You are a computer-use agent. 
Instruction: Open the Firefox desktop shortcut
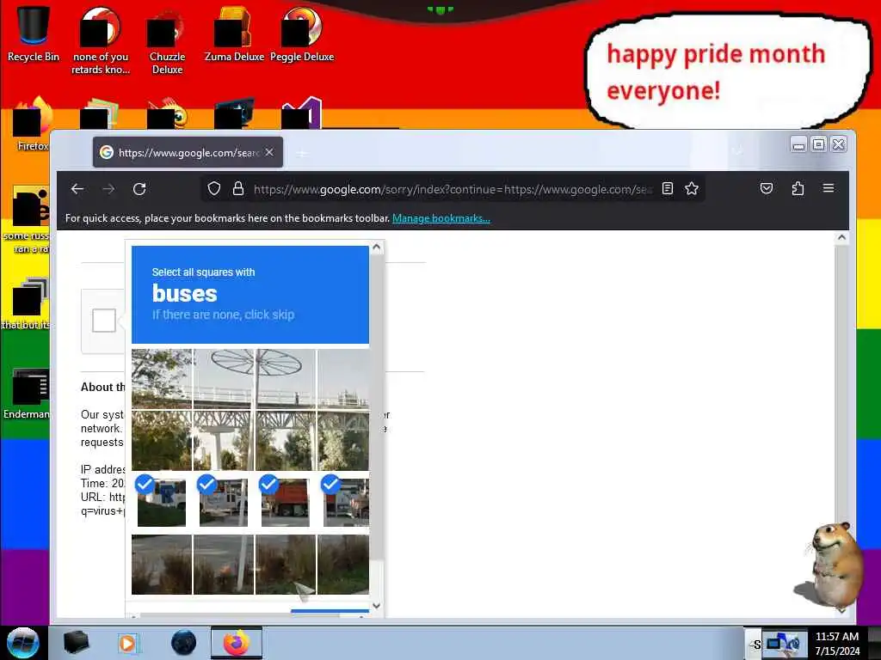pos(34,124)
